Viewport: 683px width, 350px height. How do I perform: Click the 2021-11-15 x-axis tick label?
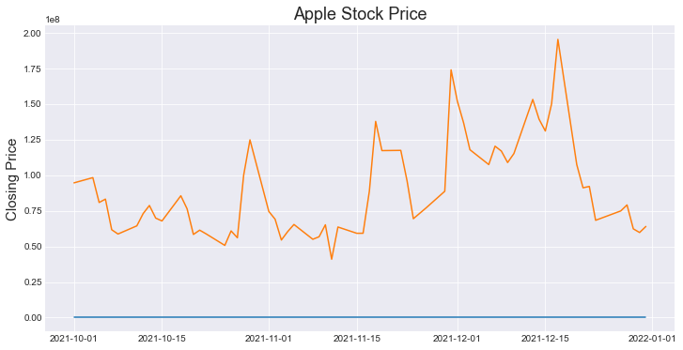(x=357, y=338)
